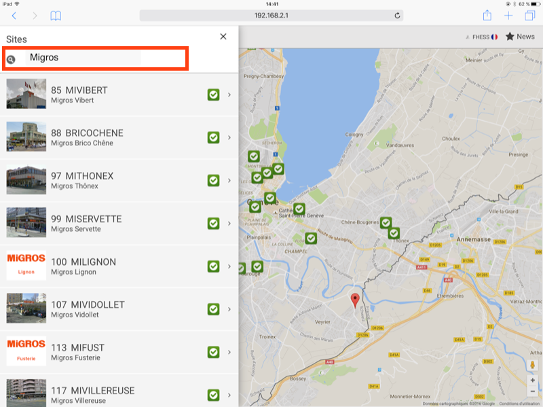The image size is (543, 407).
Task: Expand 117 MIVILLEREUSE details chevron
Action: tap(229, 395)
